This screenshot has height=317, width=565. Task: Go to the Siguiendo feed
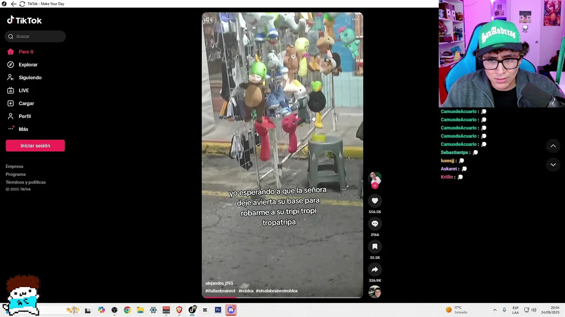(x=24, y=77)
